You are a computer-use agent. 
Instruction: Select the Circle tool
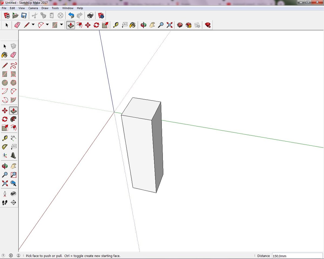coord(5,83)
